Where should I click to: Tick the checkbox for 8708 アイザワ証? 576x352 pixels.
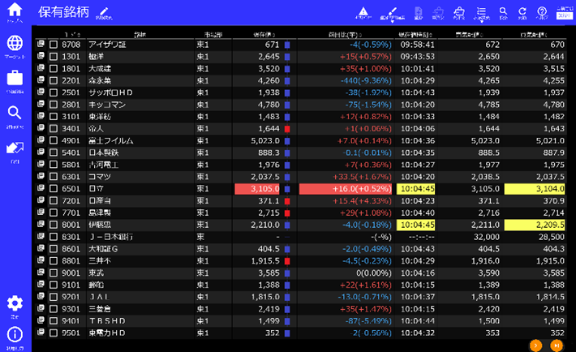[x=54, y=45]
